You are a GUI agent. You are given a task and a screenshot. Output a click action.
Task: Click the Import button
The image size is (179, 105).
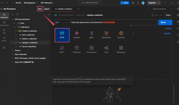[x=47, y=9]
